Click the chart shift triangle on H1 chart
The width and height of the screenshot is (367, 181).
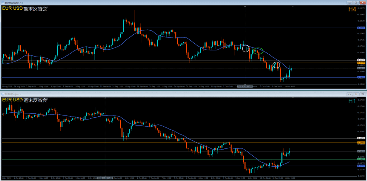click(x=293, y=98)
